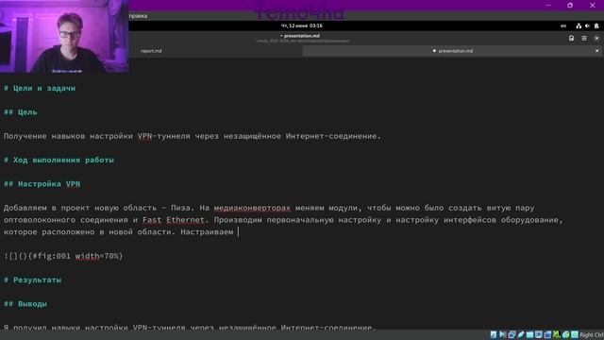Image resolution: width=604 pixels, height=340 pixels.
Task: Click the '# Ход выполнения работы' heading
Action: [x=59, y=160]
